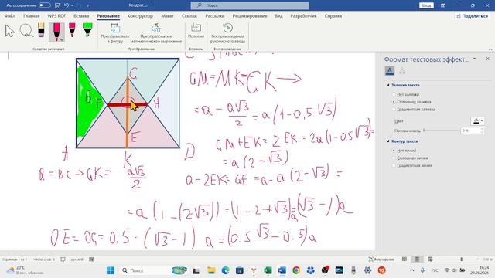This screenshot has height=278, width=495.
Task: Open Microsoft Edge from taskbar
Action: click(x=225, y=270)
